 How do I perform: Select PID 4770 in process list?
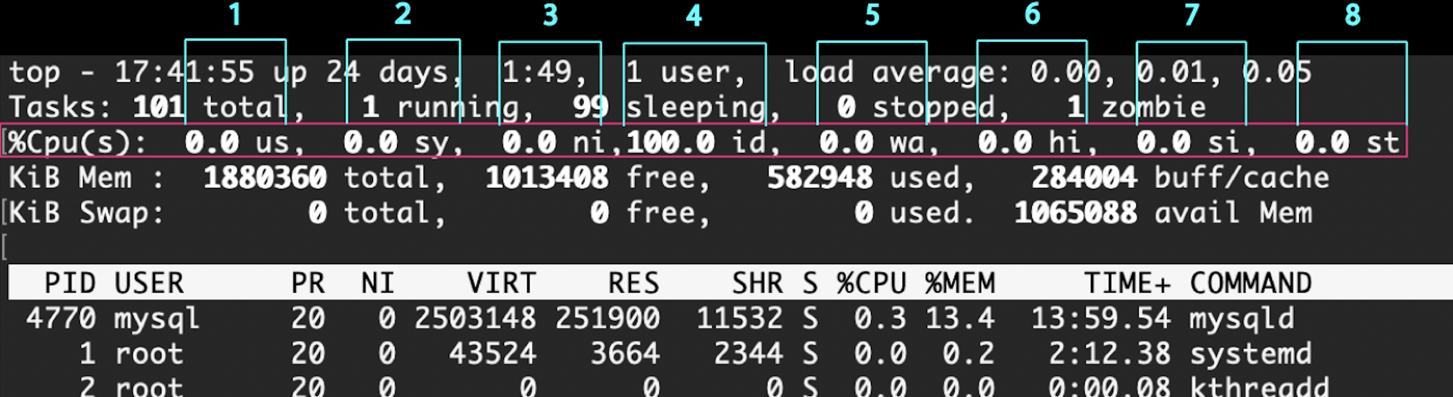click(x=61, y=318)
